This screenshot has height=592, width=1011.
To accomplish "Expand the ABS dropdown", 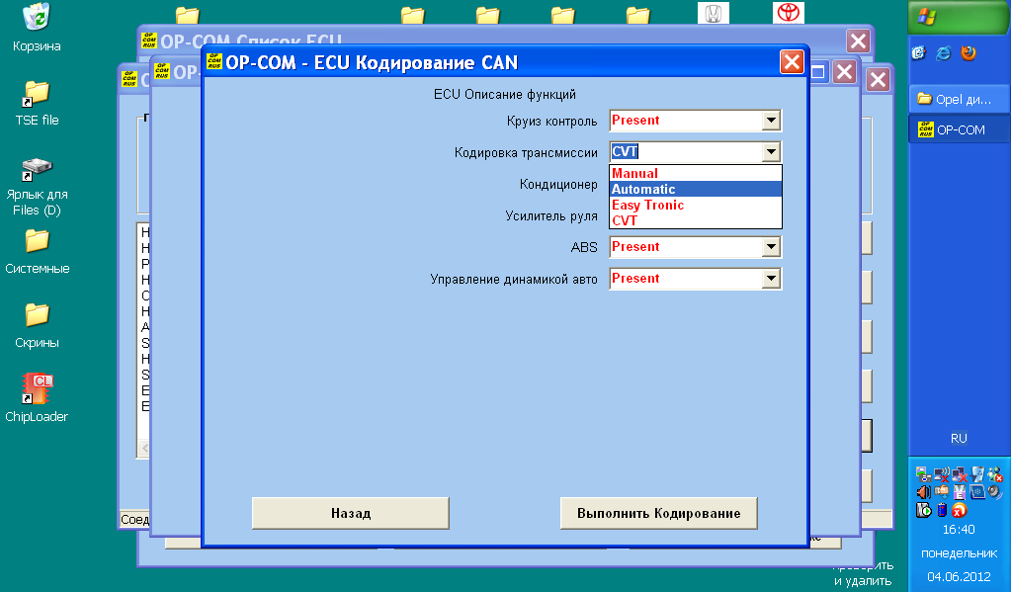I will click(x=771, y=246).
